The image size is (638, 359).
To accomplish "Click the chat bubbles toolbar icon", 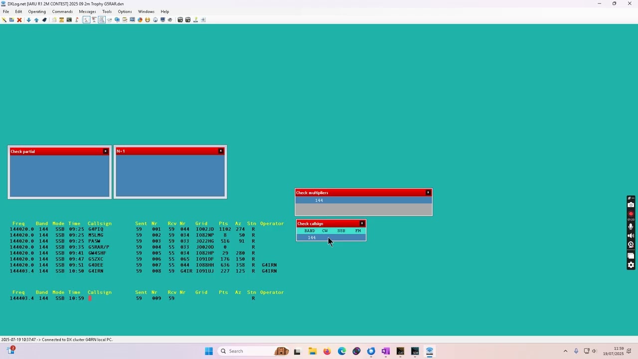I will 117,20.
